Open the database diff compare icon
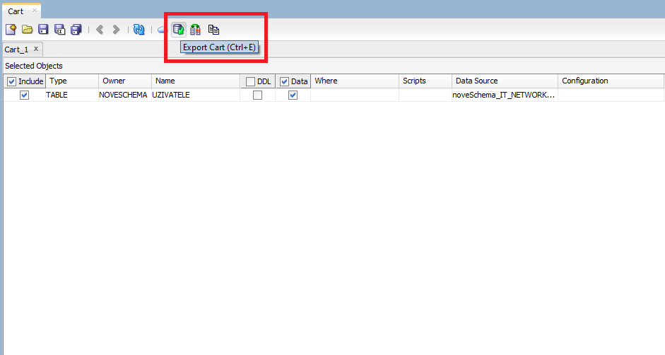Viewport: 665px width, 355px height. click(195, 29)
